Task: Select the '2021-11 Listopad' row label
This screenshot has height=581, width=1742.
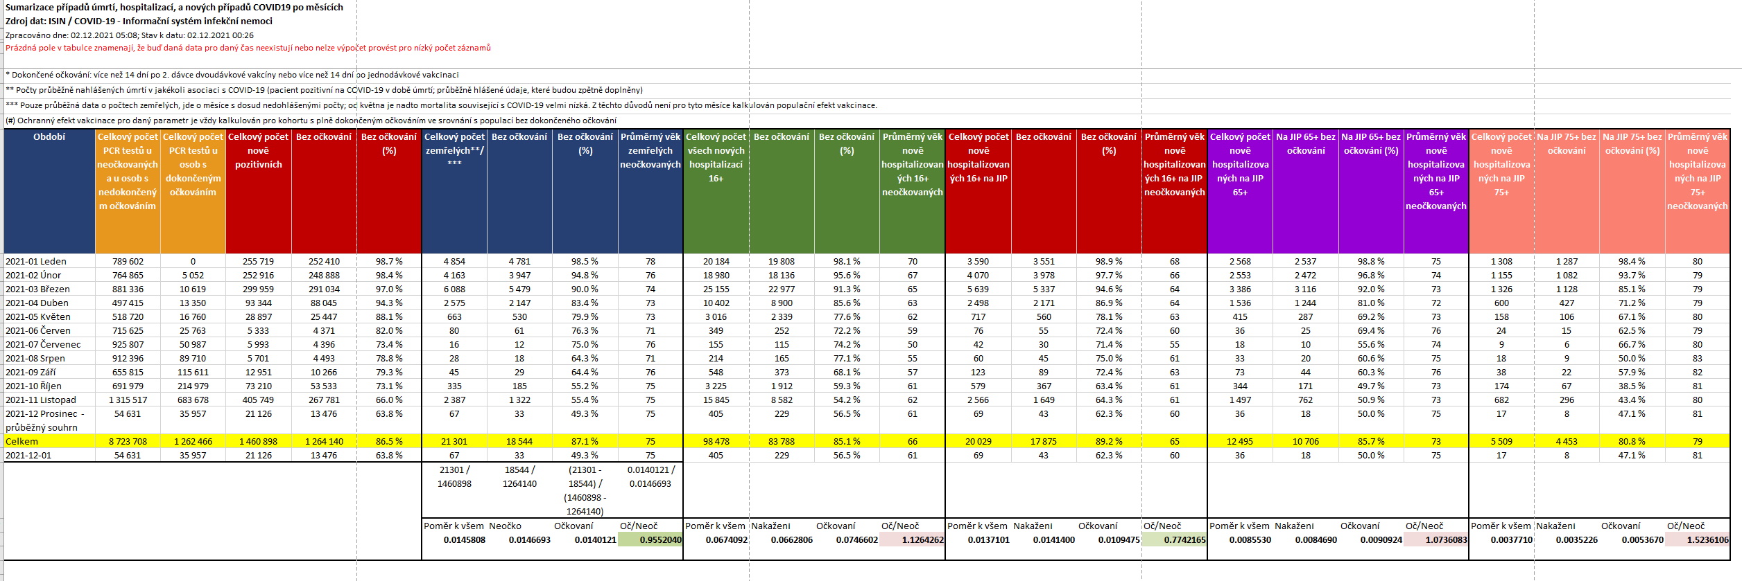Action: coord(41,400)
